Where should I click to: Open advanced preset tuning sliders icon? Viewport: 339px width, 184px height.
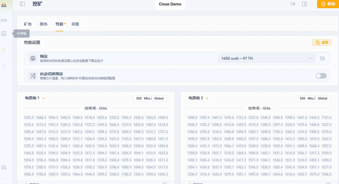pos(322,58)
